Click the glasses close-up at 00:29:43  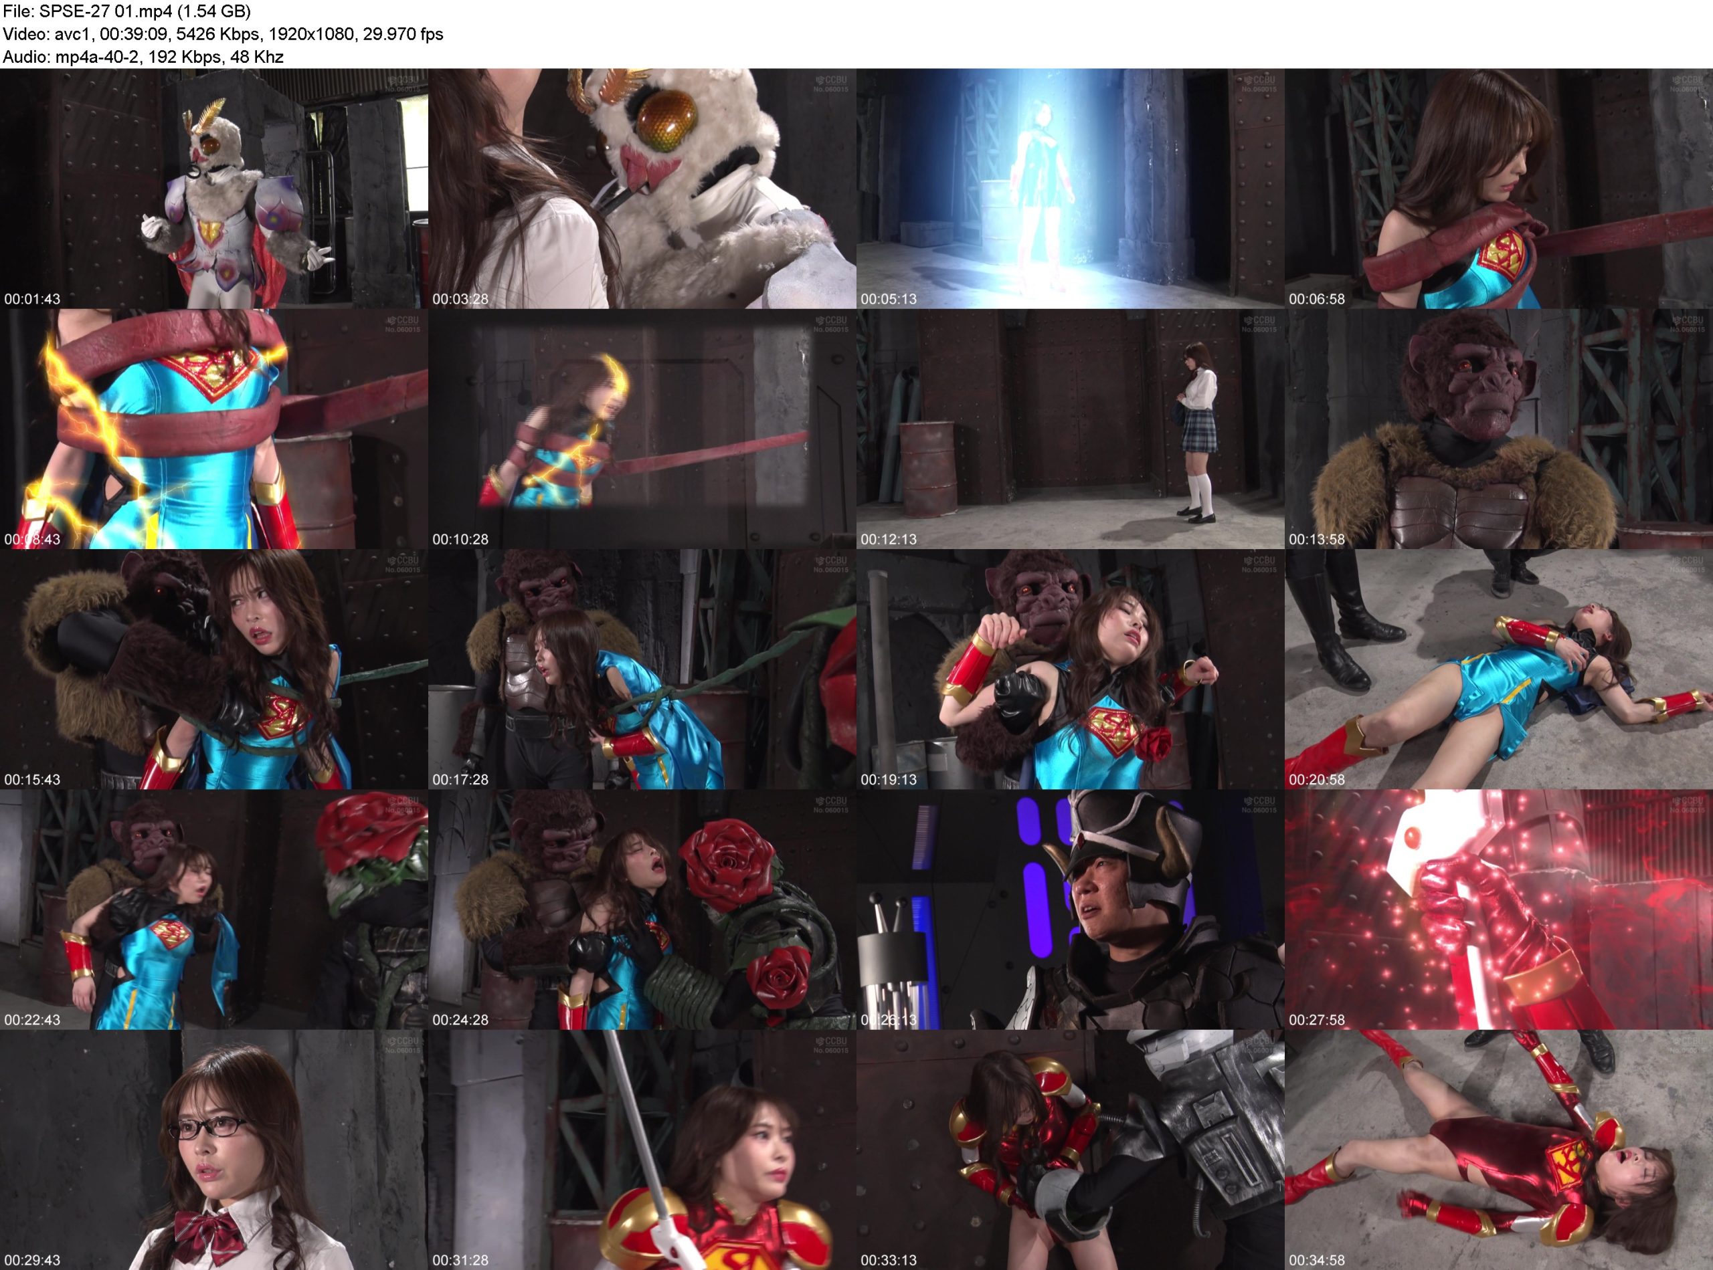[x=214, y=1150]
